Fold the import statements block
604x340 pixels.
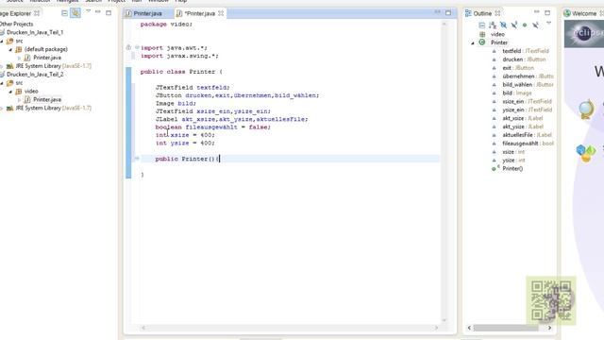click(x=137, y=47)
